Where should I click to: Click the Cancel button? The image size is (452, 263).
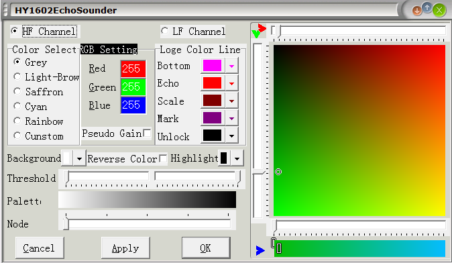coord(40,248)
